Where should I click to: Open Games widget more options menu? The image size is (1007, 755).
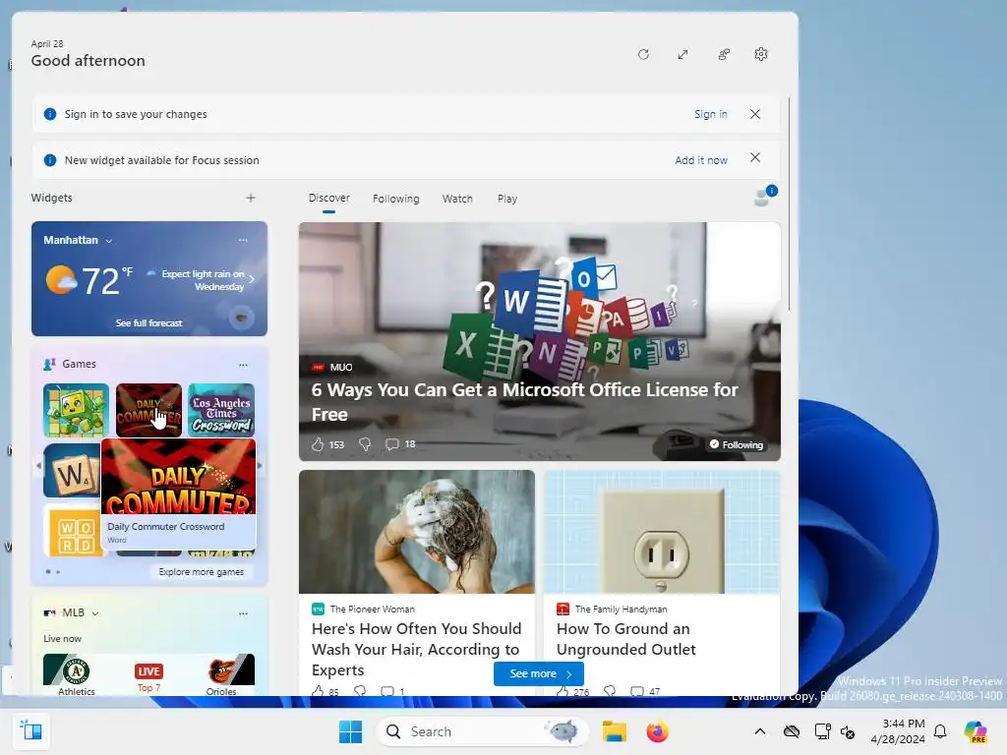coord(243,365)
